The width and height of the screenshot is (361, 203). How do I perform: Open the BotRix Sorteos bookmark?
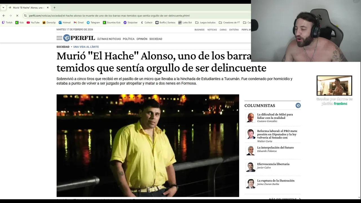[166, 23]
